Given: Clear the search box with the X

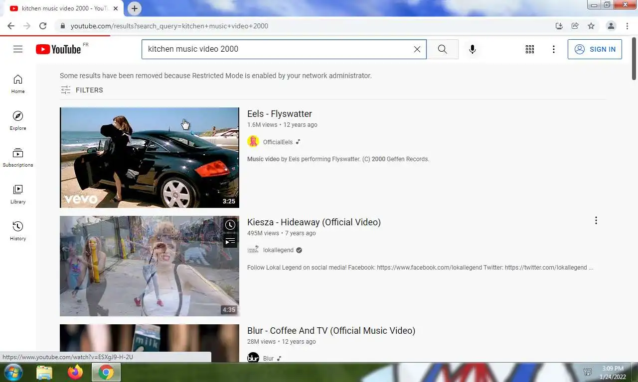Looking at the screenshot, I should click(x=417, y=49).
